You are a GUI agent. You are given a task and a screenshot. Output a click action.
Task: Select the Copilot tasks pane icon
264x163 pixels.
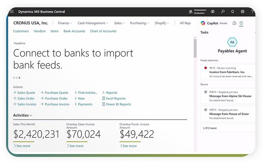click(241, 23)
